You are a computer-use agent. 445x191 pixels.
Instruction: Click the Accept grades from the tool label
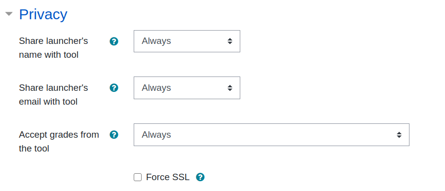tap(59, 141)
